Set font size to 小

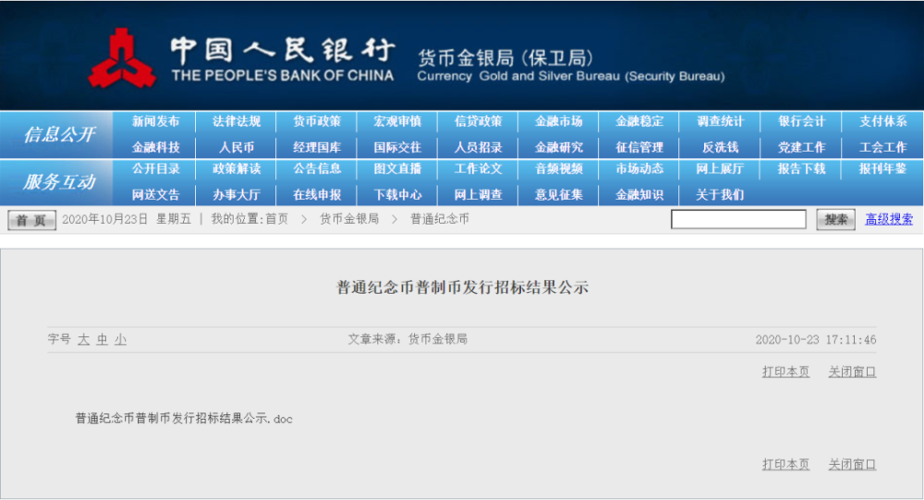[120, 339]
